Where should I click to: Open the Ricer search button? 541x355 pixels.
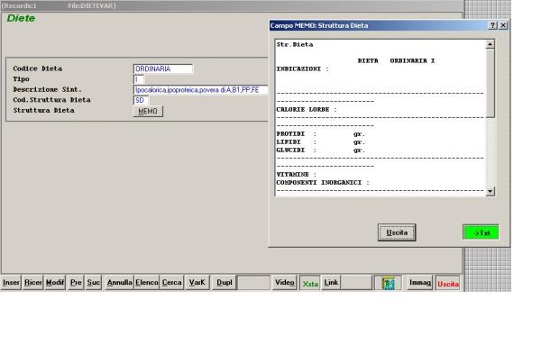(32, 283)
